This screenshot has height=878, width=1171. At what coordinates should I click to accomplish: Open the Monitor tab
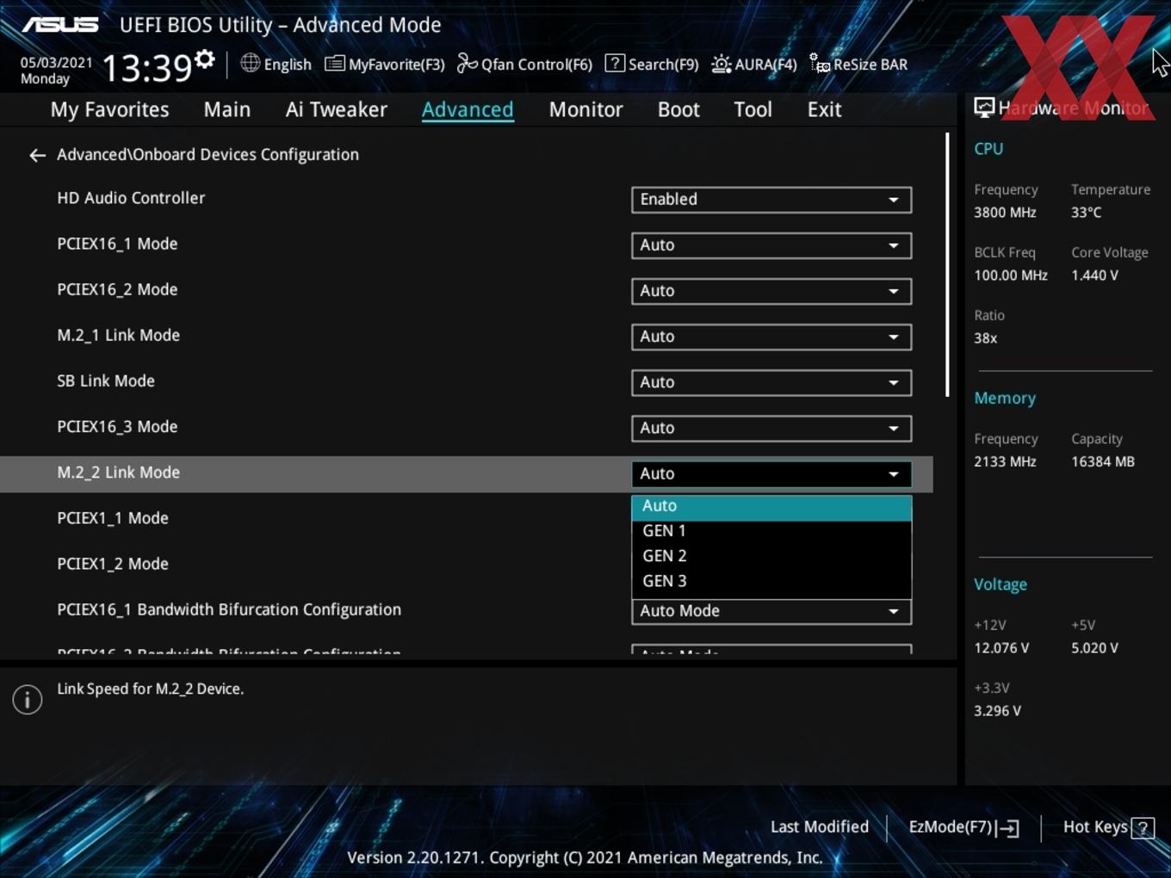pos(585,109)
